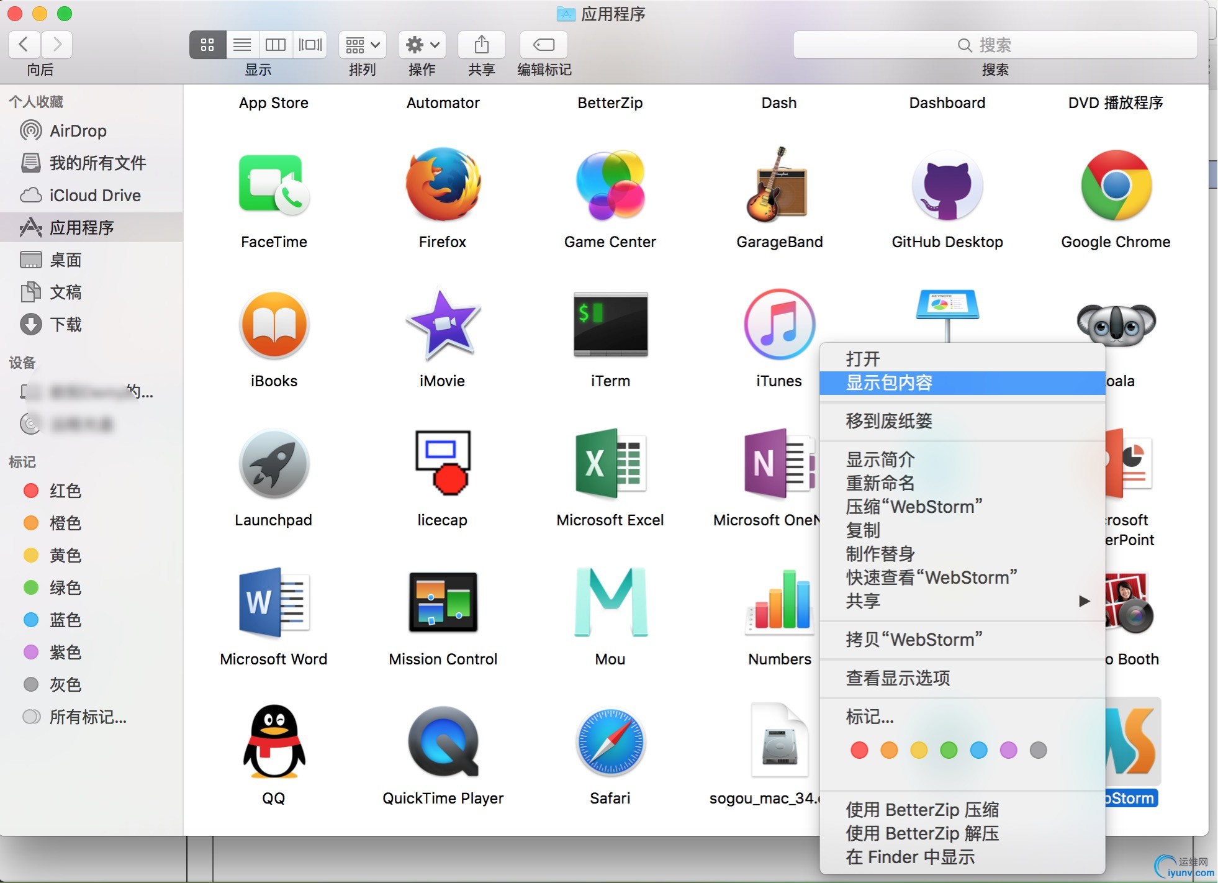
Task: Choose 查看显示选项 in context menu
Action: pos(962,678)
